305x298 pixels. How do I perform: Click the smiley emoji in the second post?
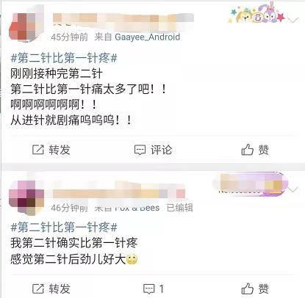132,259
